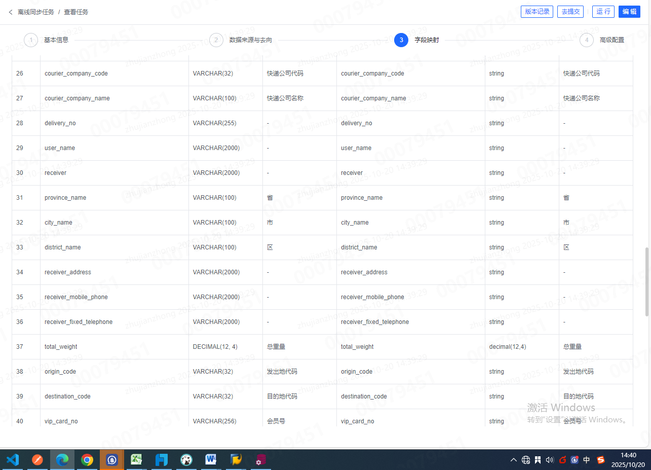The image size is (651, 470).
Task: Click the 版本记录 button
Action: click(x=537, y=12)
